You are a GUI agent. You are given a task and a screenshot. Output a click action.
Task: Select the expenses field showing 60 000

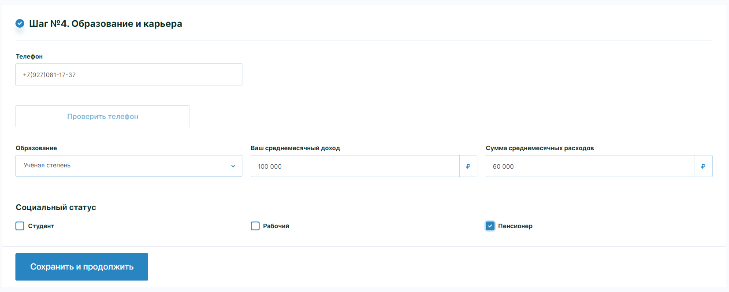pos(590,166)
